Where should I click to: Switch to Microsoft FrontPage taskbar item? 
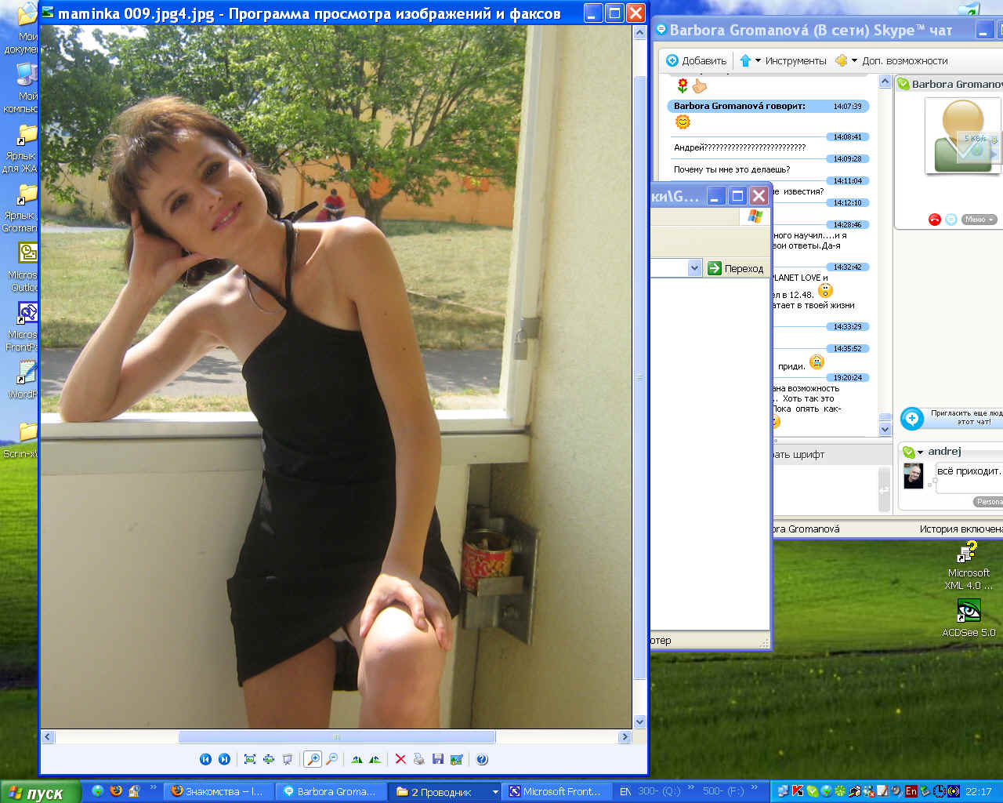point(555,791)
